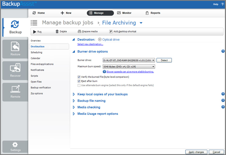Open the Backup section in sidebar
Screen dimensions: 226x155
pos(15,27)
